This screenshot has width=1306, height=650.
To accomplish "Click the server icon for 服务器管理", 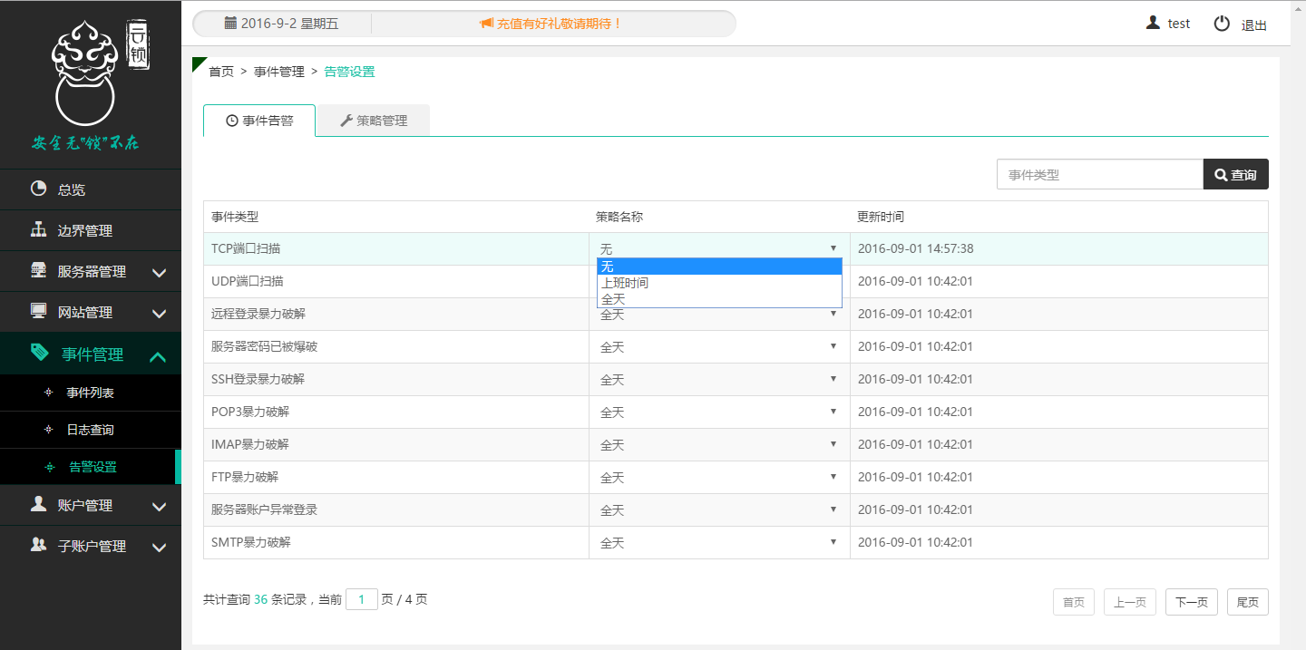I will [38, 270].
